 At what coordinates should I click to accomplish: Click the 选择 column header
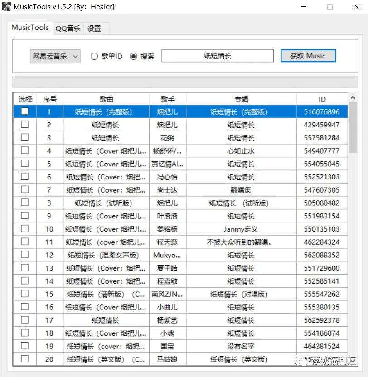click(25, 99)
